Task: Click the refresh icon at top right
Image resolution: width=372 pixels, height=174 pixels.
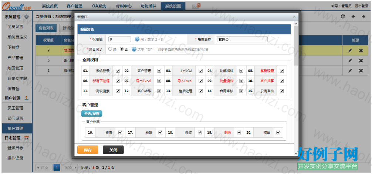Action: 342,16
